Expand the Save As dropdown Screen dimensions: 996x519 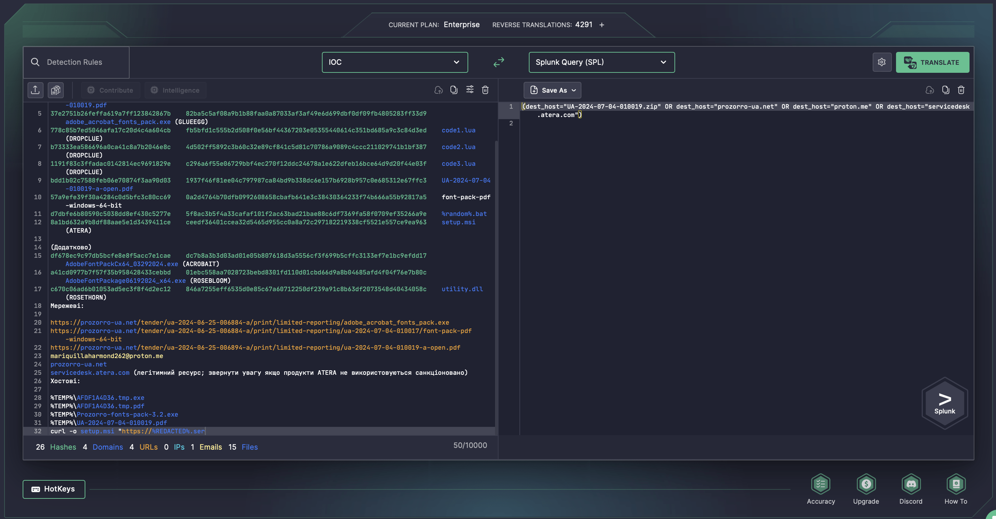(552, 90)
